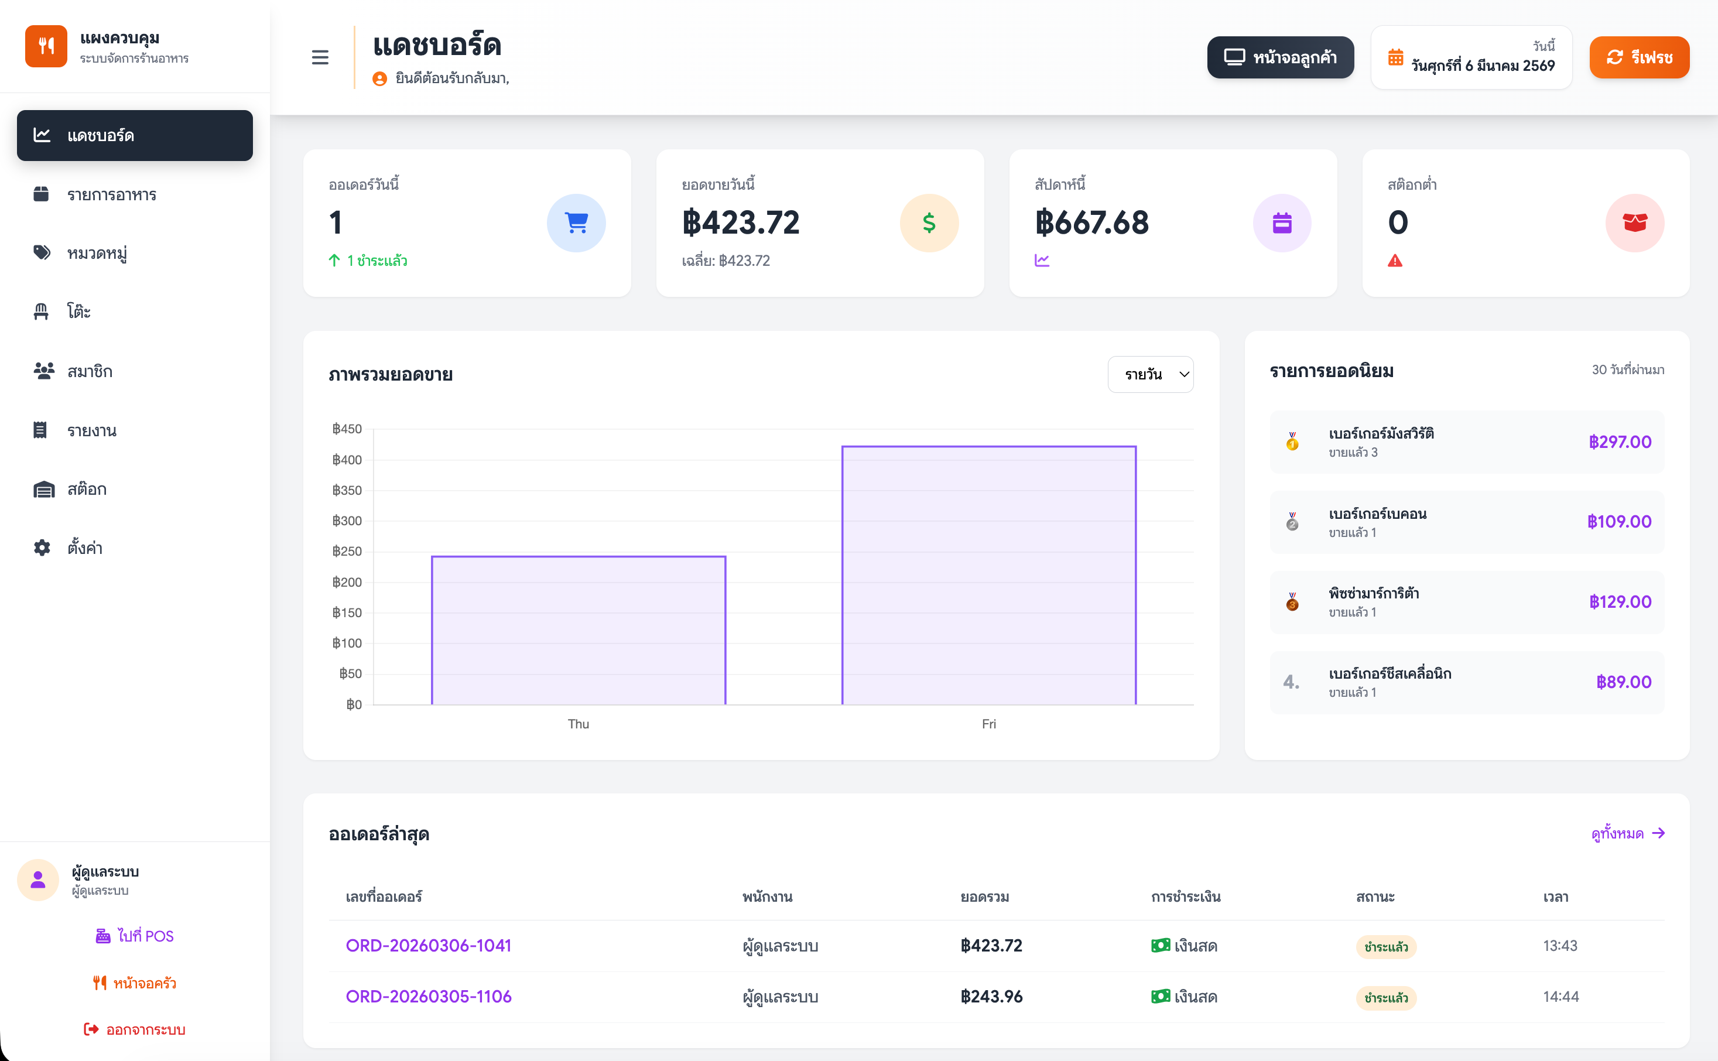
Task: Open order ORD-20260306-1041 link
Action: (428, 945)
